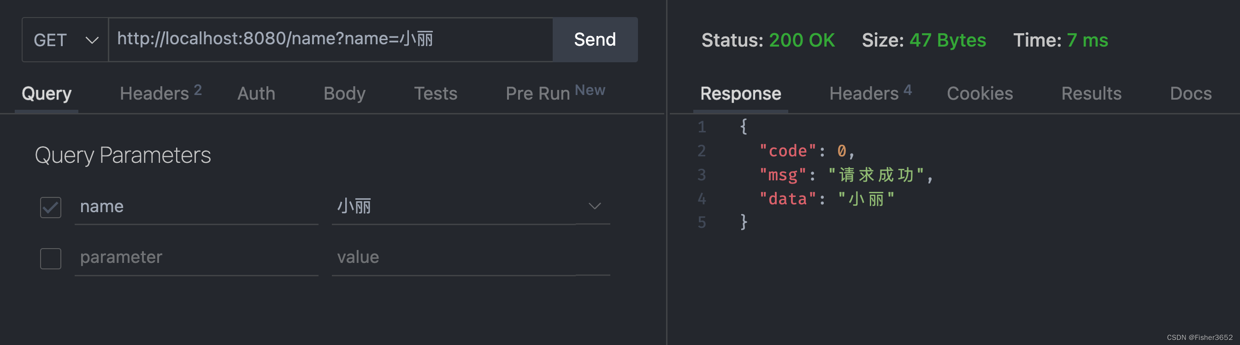Click the "code" key in response
The width and height of the screenshot is (1240, 345).
click(787, 151)
